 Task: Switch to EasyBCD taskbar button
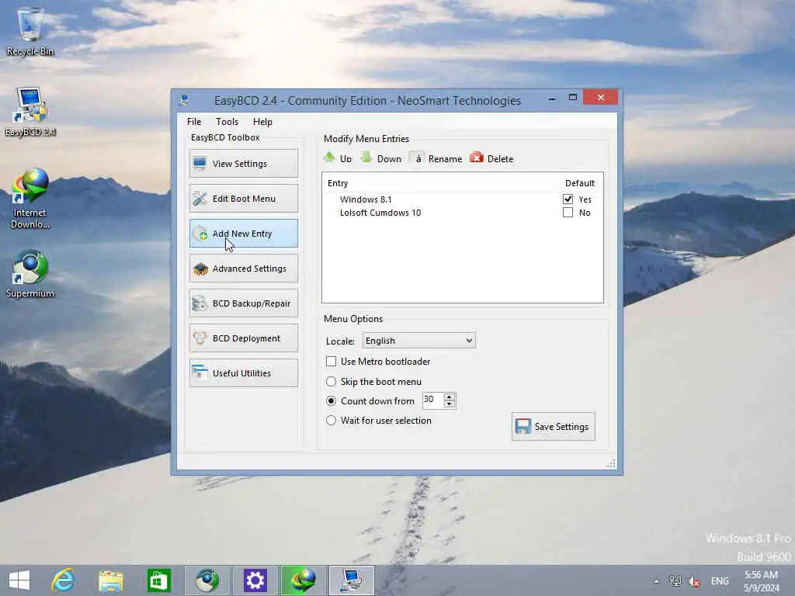352,580
